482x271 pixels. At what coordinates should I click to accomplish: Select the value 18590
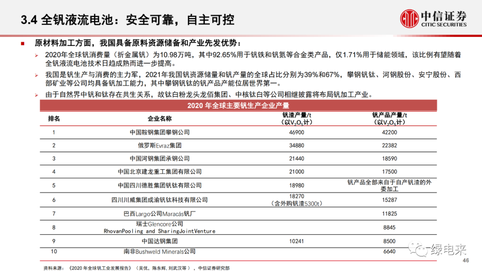click(x=390, y=159)
